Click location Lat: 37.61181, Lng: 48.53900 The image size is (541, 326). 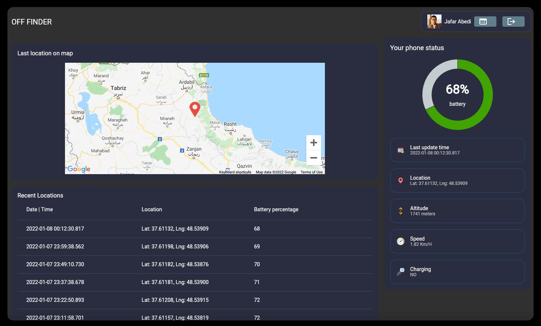pos(175,282)
